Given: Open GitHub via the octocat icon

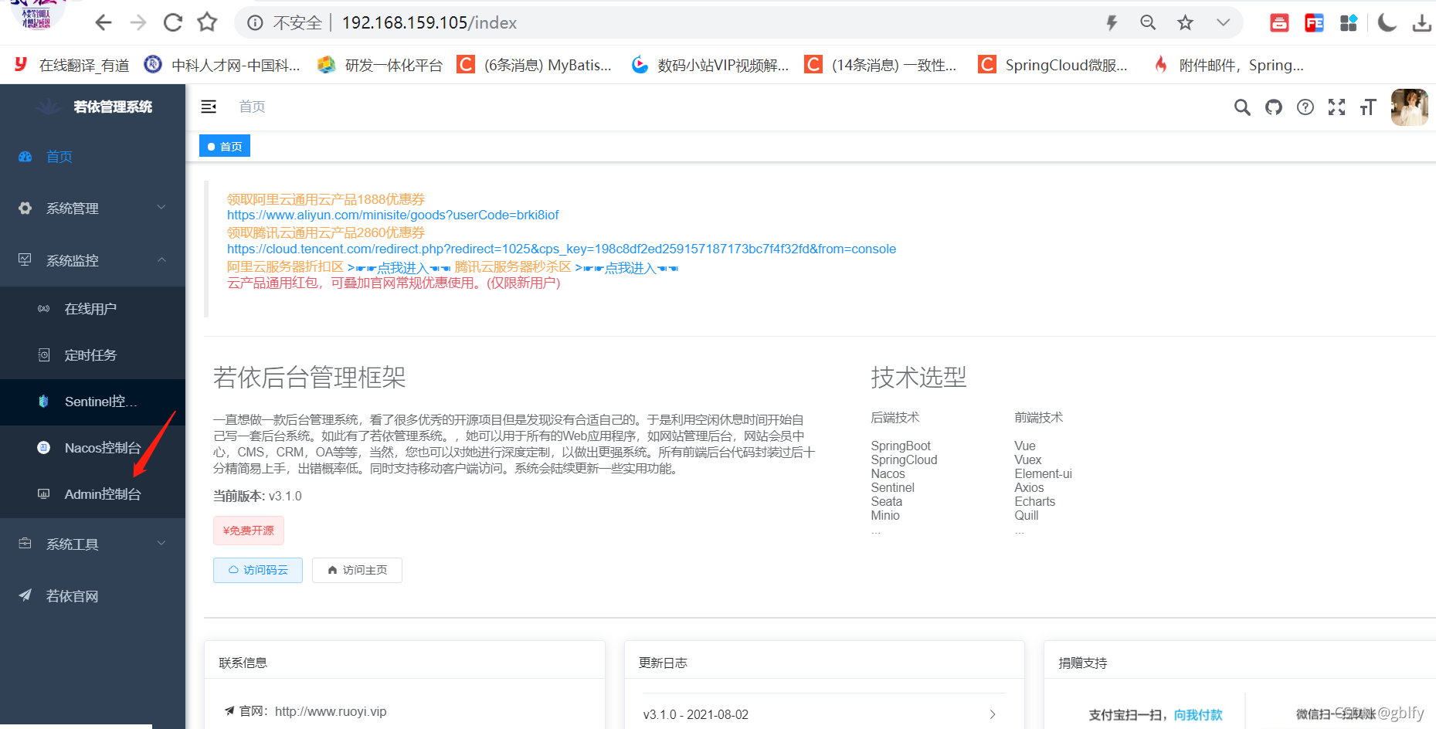Looking at the screenshot, I should [1273, 107].
